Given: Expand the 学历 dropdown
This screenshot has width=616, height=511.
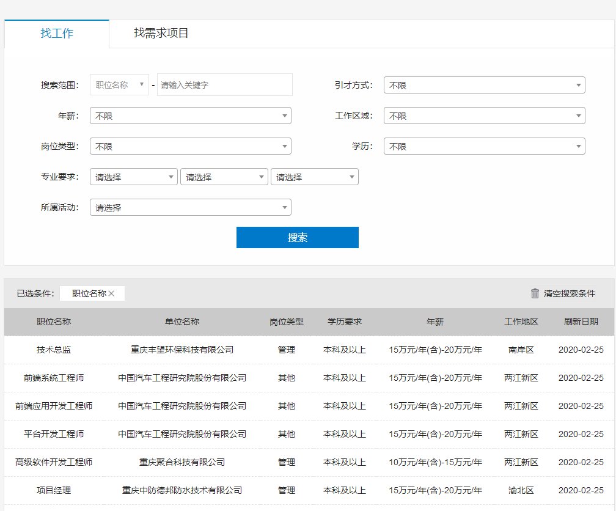Looking at the screenshot, I should click(484, 147).
